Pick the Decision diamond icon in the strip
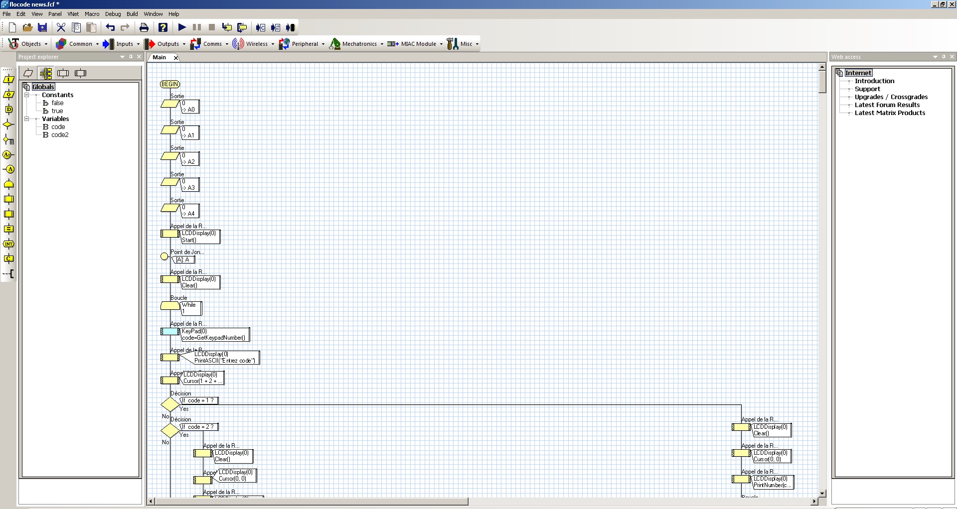Image resolution: width=957 pixels, height=509 pixels. point(8,125)
